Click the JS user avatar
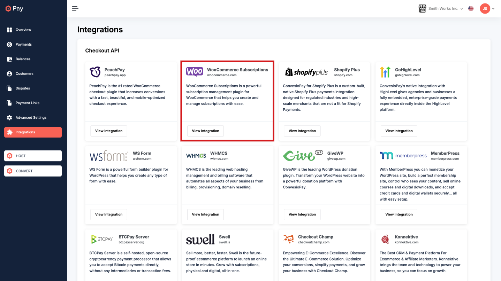501x281 pixels. [x=485, y=9]
